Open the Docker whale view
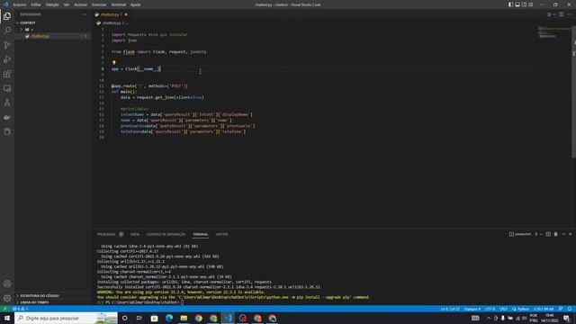The width and height of the screenshot is (576, 324). coord(7,118)
